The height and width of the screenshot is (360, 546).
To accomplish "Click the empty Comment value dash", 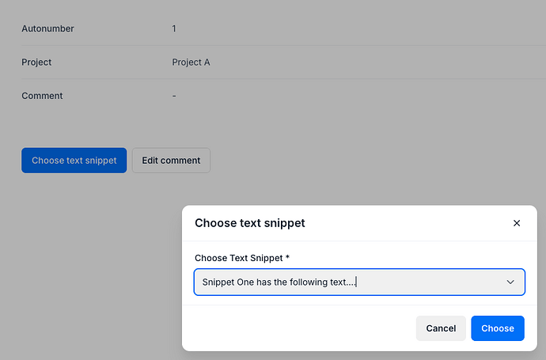I will [174, 96].
